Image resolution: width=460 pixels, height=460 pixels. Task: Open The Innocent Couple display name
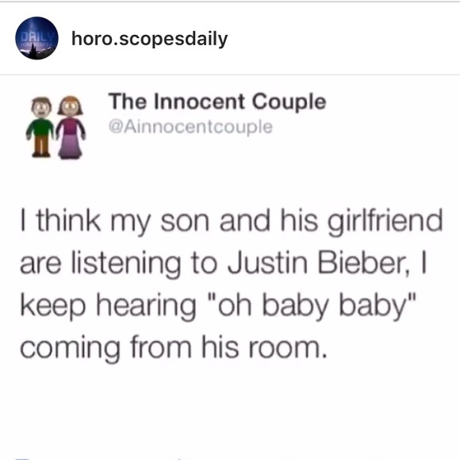(x=217, y=102)
